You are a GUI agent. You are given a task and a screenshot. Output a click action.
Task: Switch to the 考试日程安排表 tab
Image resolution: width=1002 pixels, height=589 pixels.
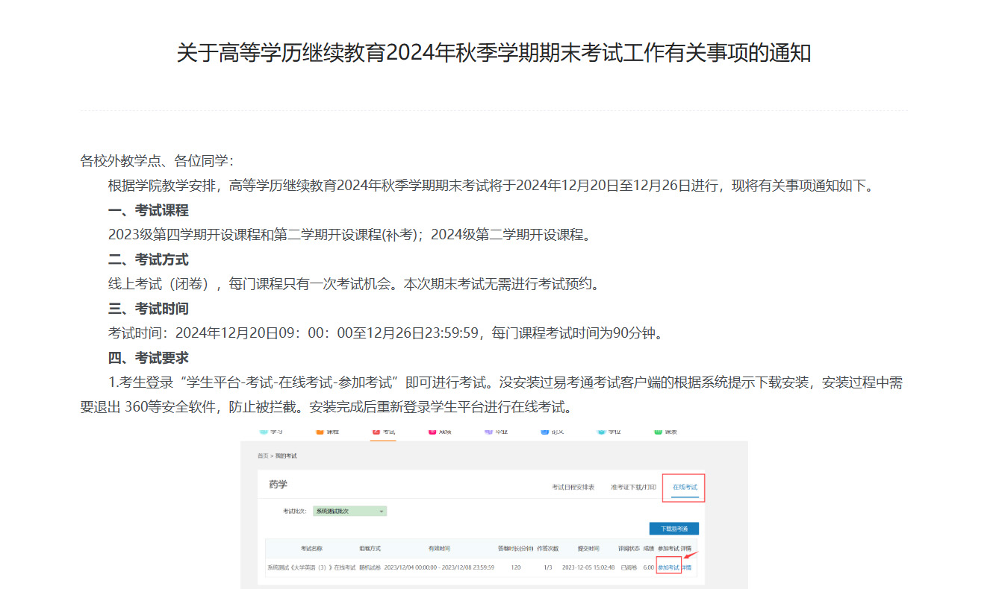pyautogui.click(x=573, y=488)
